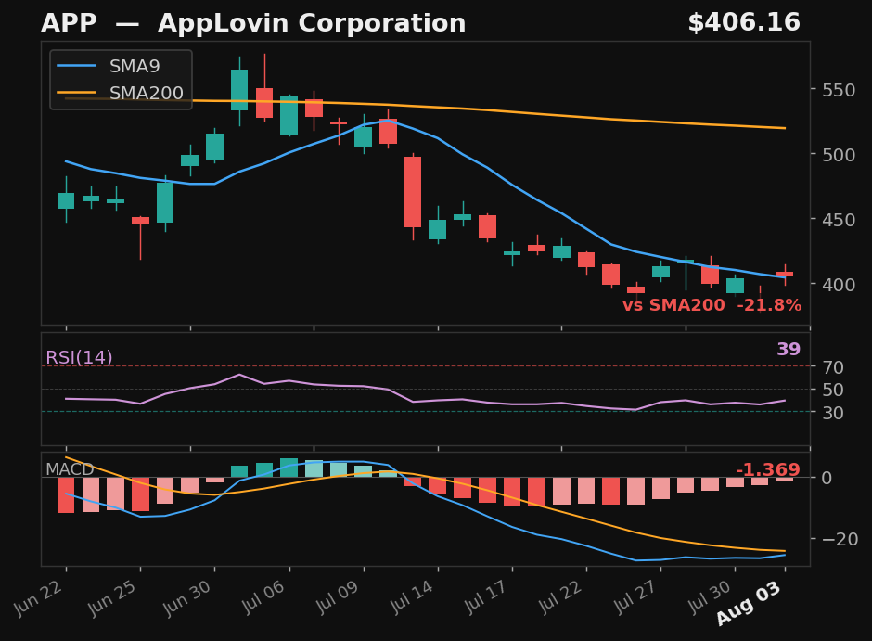872x641 pixels.
Task: Click the blue SMA9 legend line sample
Action: (x=77, y=66)
